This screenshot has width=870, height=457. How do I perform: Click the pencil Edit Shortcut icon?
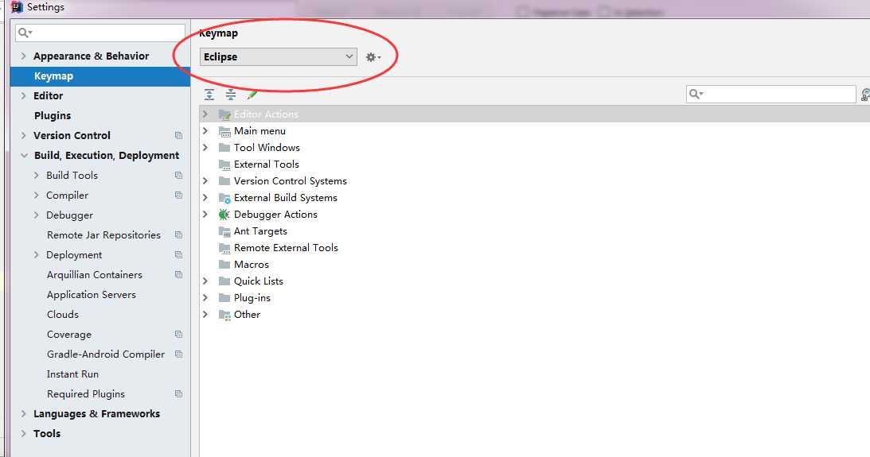(252, 95)
